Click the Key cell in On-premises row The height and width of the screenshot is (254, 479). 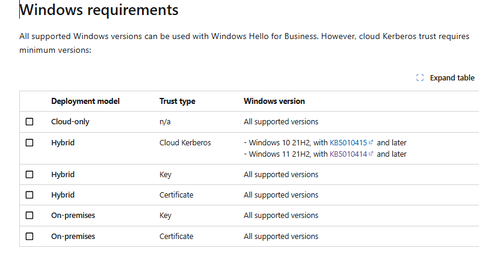165,216
